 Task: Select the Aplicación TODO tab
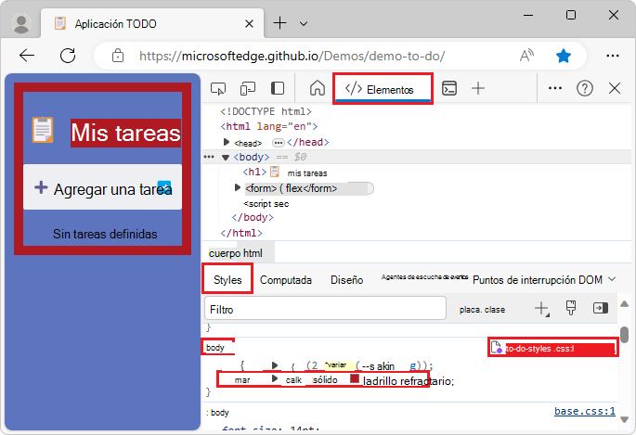pos(152,23)
